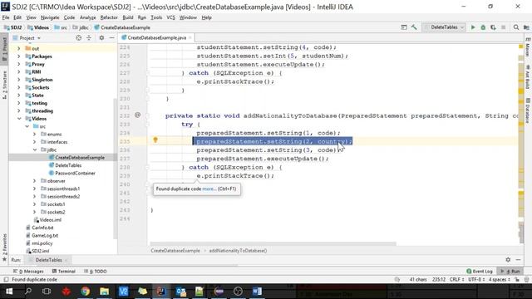Click the 235:12 caret position

point(439,280)
